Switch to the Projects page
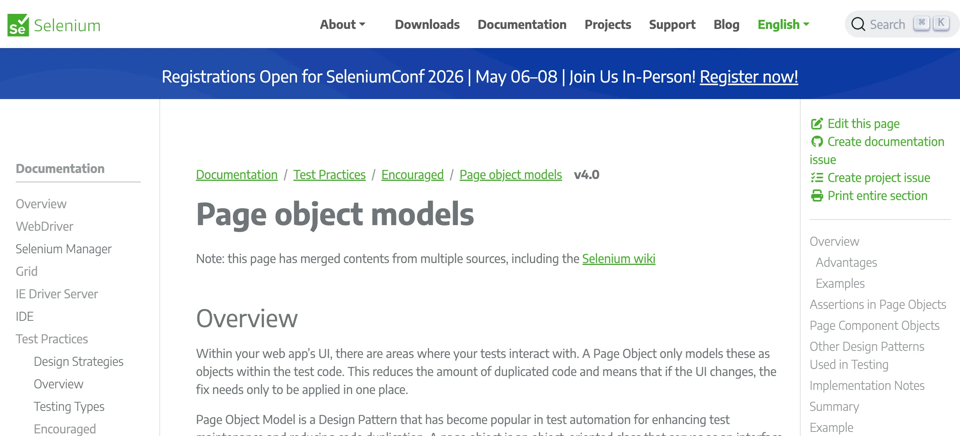This screenshot has width=960, height=436. (608, 24)
